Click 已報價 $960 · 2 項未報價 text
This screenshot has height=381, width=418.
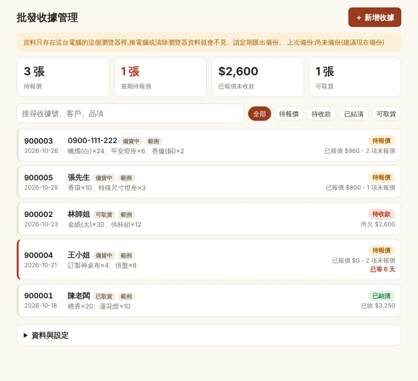[x=360, y=151]
